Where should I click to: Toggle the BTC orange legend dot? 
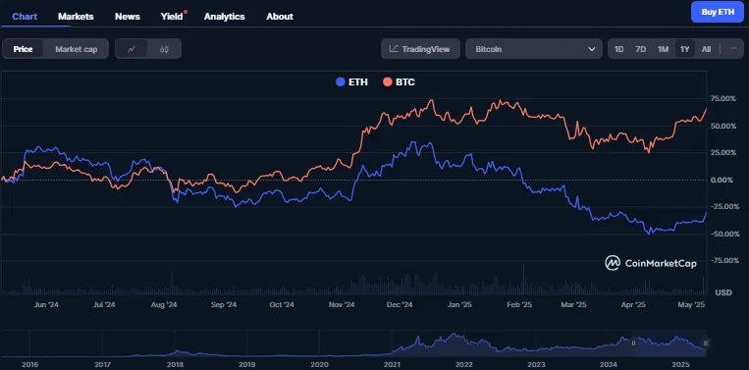pyautogui.click(x=388, y=82)
